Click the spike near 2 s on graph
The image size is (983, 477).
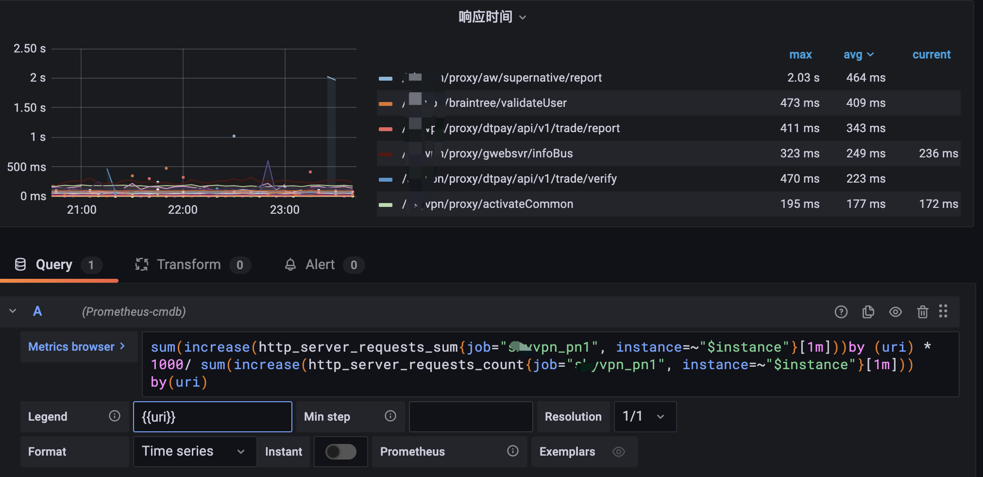[331, 78]
